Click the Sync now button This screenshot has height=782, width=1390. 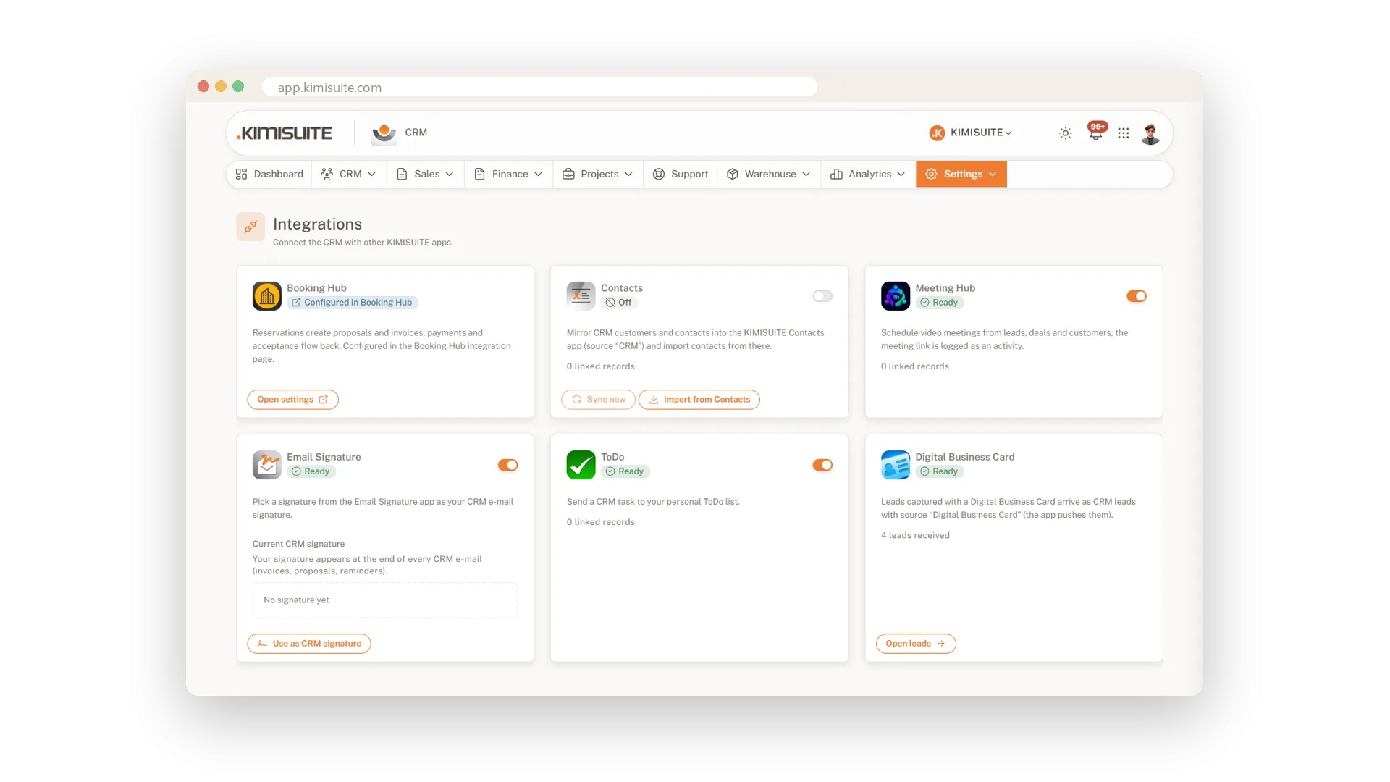click(x=599, y=400)
